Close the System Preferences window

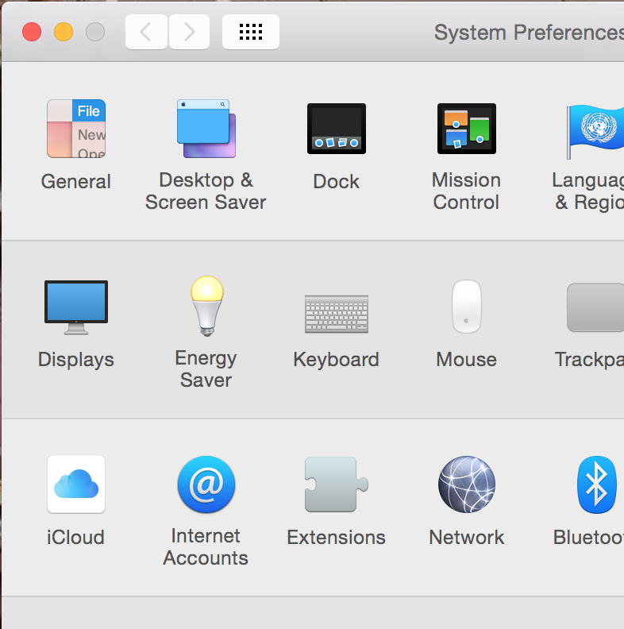(x=32, y=32)
